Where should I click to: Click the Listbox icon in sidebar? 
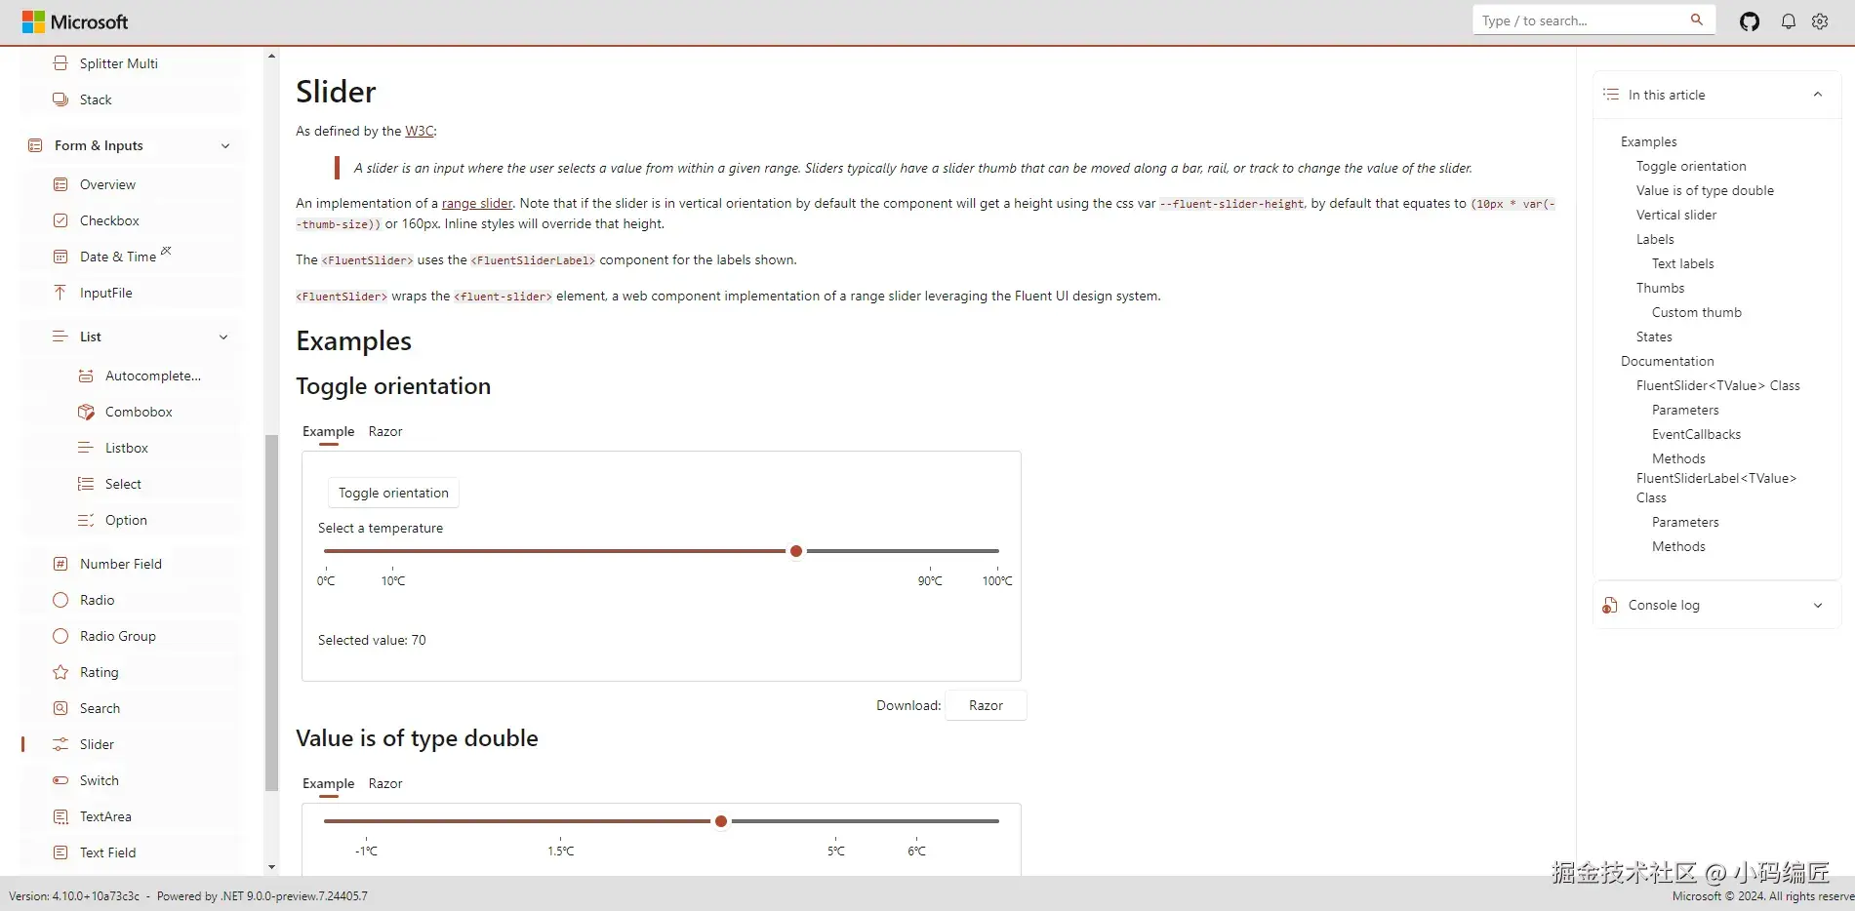(x=86, y=448)
